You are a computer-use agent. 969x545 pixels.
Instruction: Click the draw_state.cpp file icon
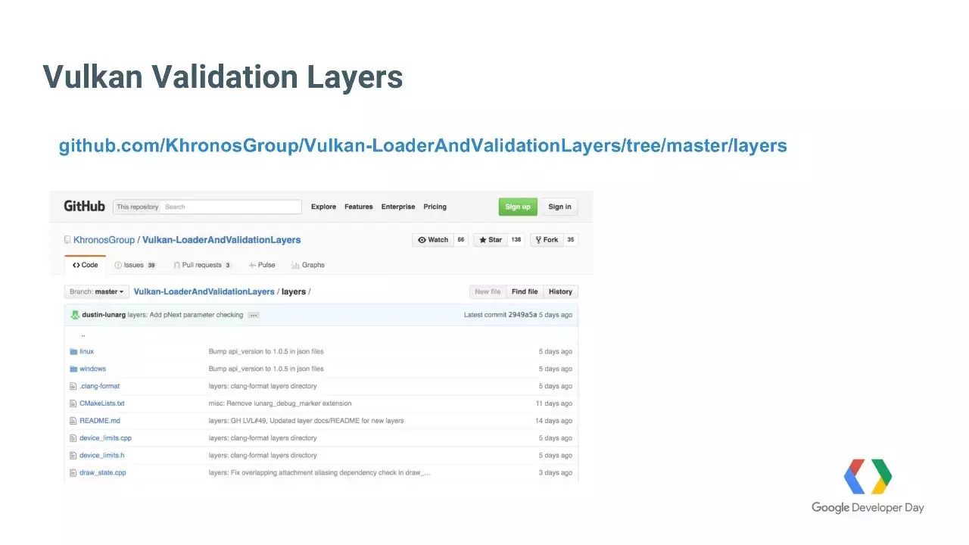click(73, 473)
